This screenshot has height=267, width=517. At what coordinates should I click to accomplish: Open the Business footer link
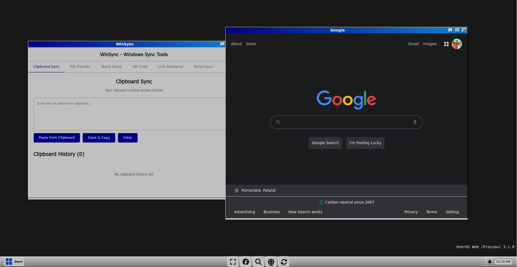coord(272,212)
